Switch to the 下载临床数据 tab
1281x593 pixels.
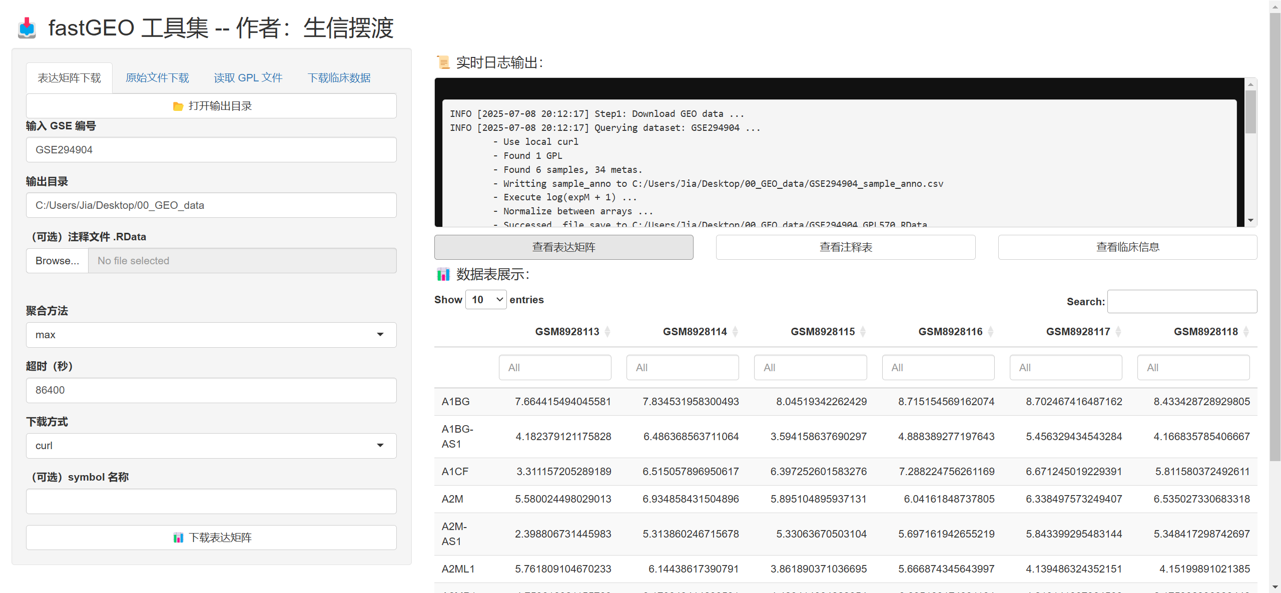[339, 78]
